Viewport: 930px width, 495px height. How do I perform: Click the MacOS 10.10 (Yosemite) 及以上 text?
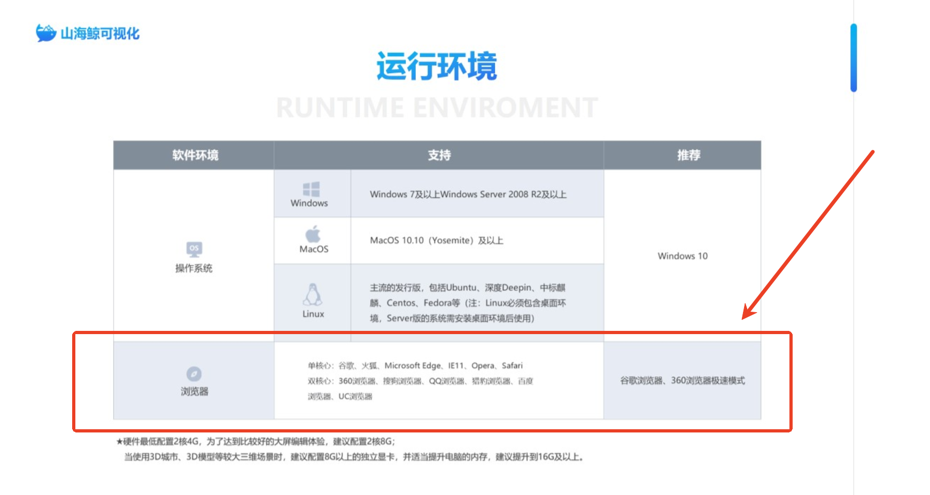click(x=437, y=241)
